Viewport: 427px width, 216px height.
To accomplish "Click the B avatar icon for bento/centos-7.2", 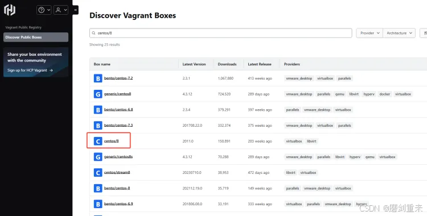I will point(98,78).
